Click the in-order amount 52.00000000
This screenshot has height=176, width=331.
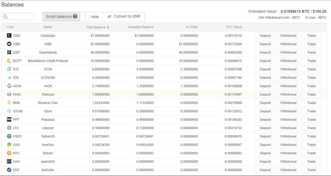coord(188,44)
